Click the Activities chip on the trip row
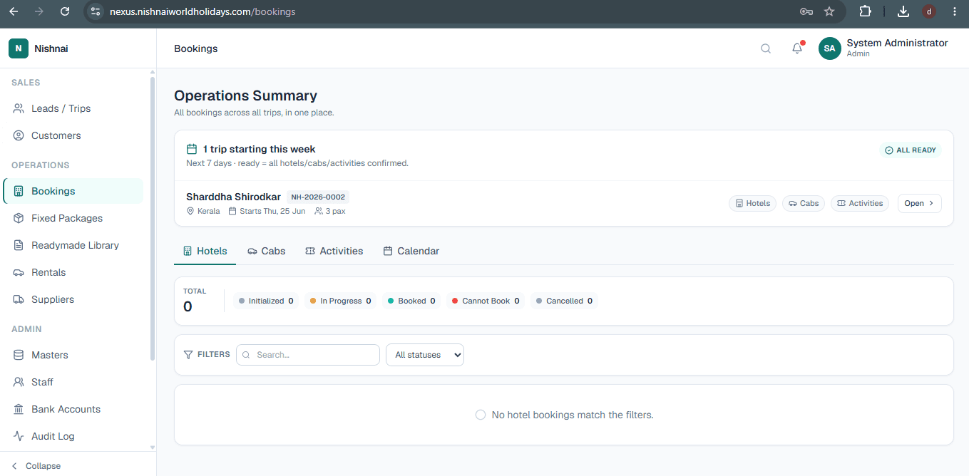 coord(860,203)
